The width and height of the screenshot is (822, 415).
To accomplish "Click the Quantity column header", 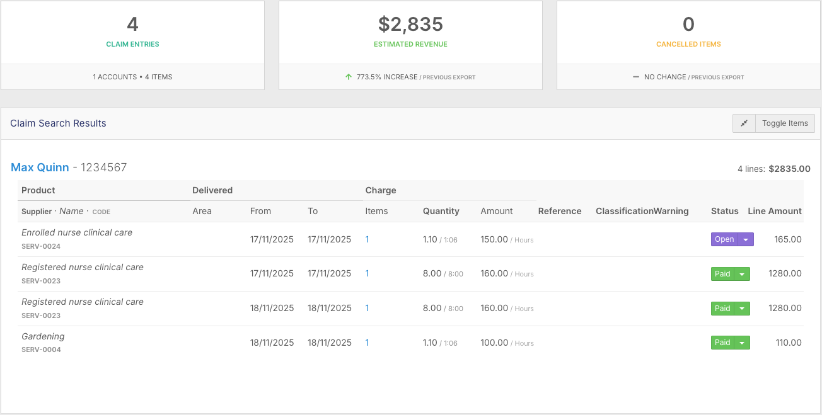I will coord(441,211).
